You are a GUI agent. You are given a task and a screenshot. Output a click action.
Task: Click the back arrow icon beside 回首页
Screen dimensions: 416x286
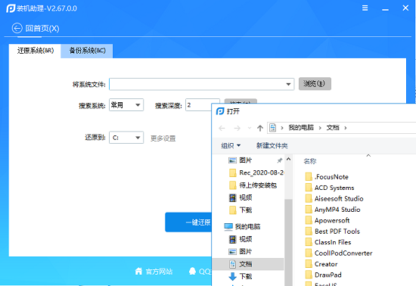(x=17, y=28)
